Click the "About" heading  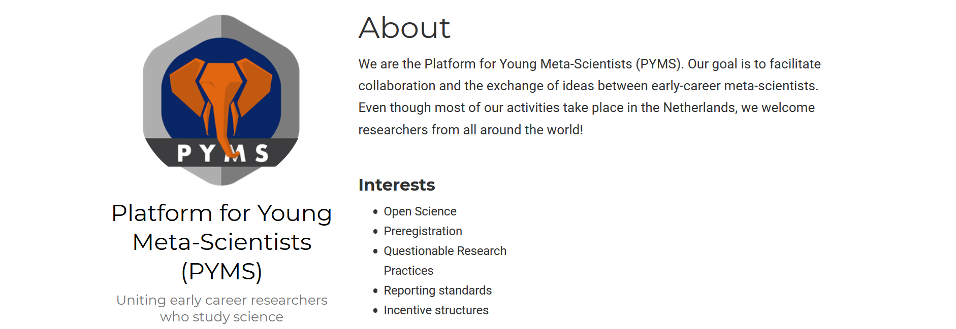(404, 27)
